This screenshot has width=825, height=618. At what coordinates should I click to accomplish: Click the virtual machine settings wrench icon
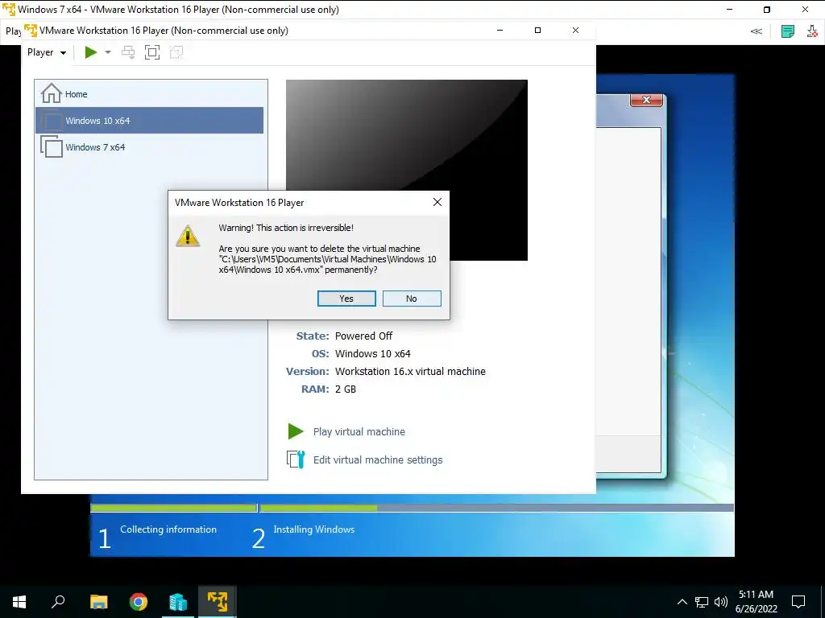tap(296, 459)
